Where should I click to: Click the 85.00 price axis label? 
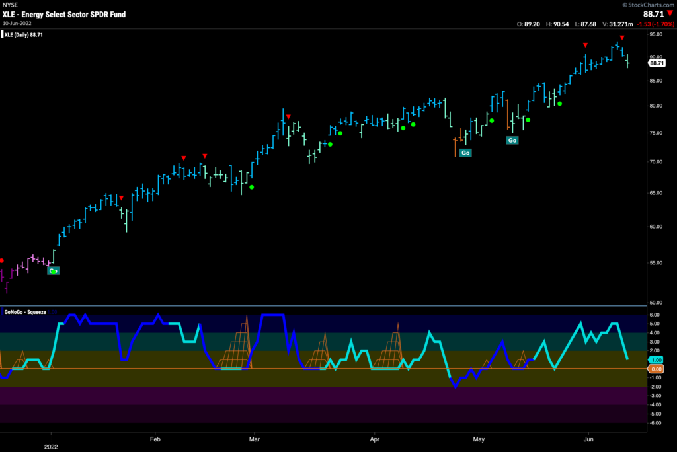tap(656, 81)
